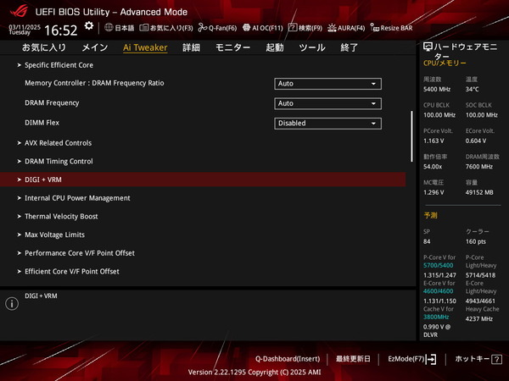The width and height of the screenshot is (509, 381).
Task: Open Memory Controller DRAM Frequency Ratio dropdown
Action: (327, 84)
